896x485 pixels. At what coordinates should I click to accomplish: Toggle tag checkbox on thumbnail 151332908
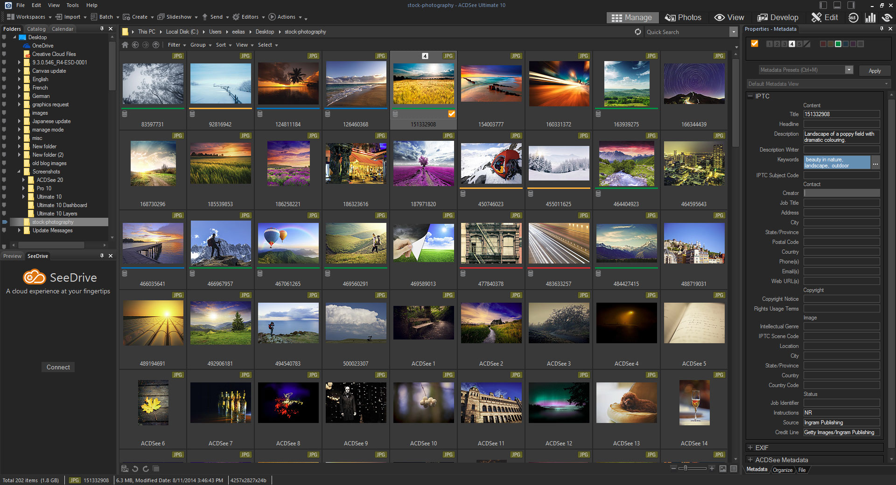pyautogui.click(x=451, y=114)
